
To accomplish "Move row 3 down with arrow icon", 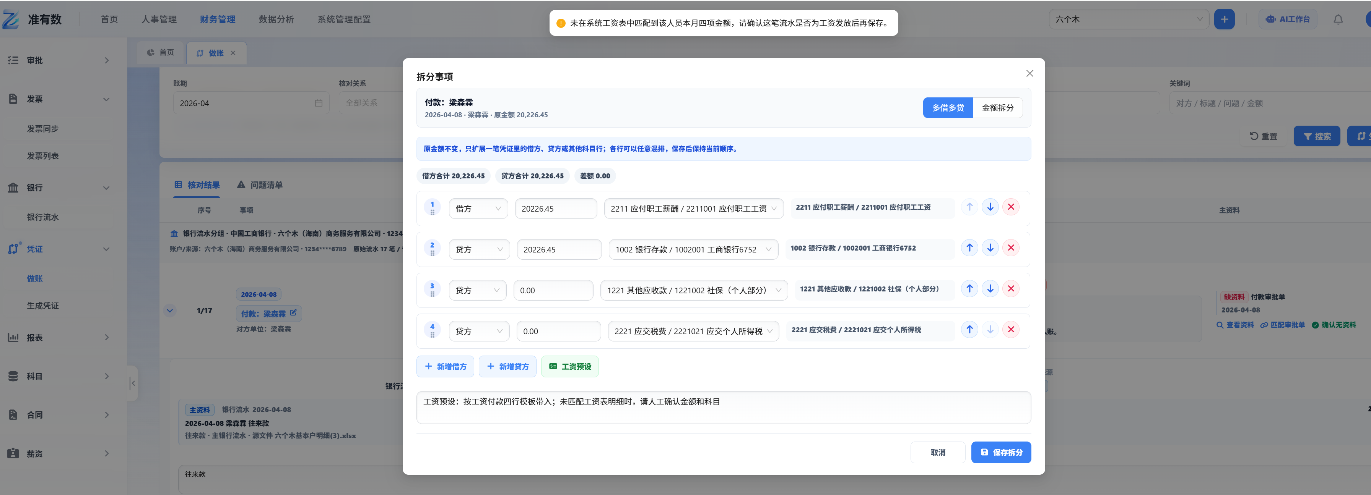I will (x=990, y=289).
